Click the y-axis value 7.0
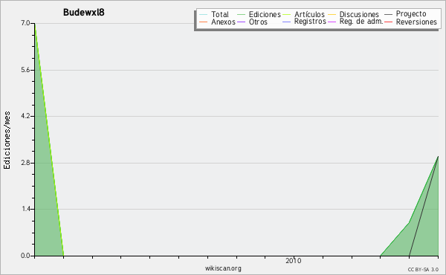446x275 pixels. [x=25, y=23]
